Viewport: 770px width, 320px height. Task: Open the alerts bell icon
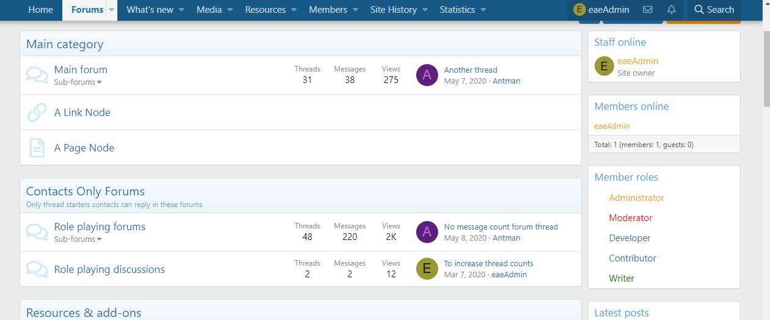(672, 10)
